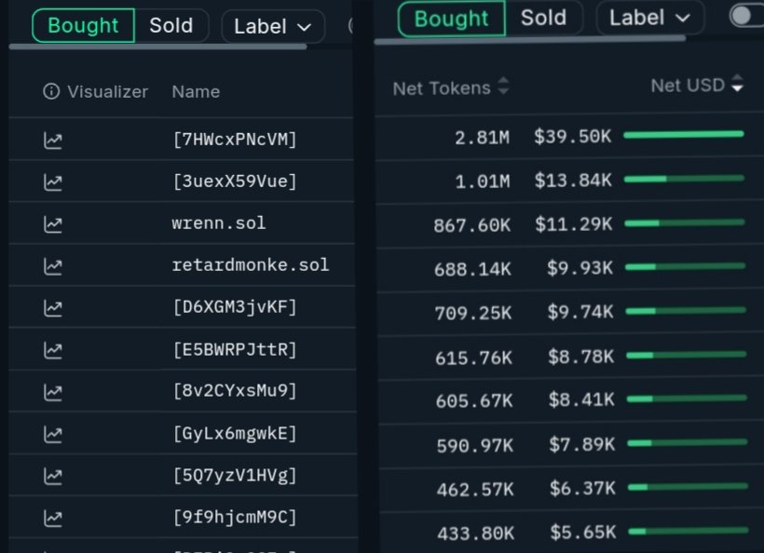
Task: Click the $7.89K net USD value
Action: (581, 444)
